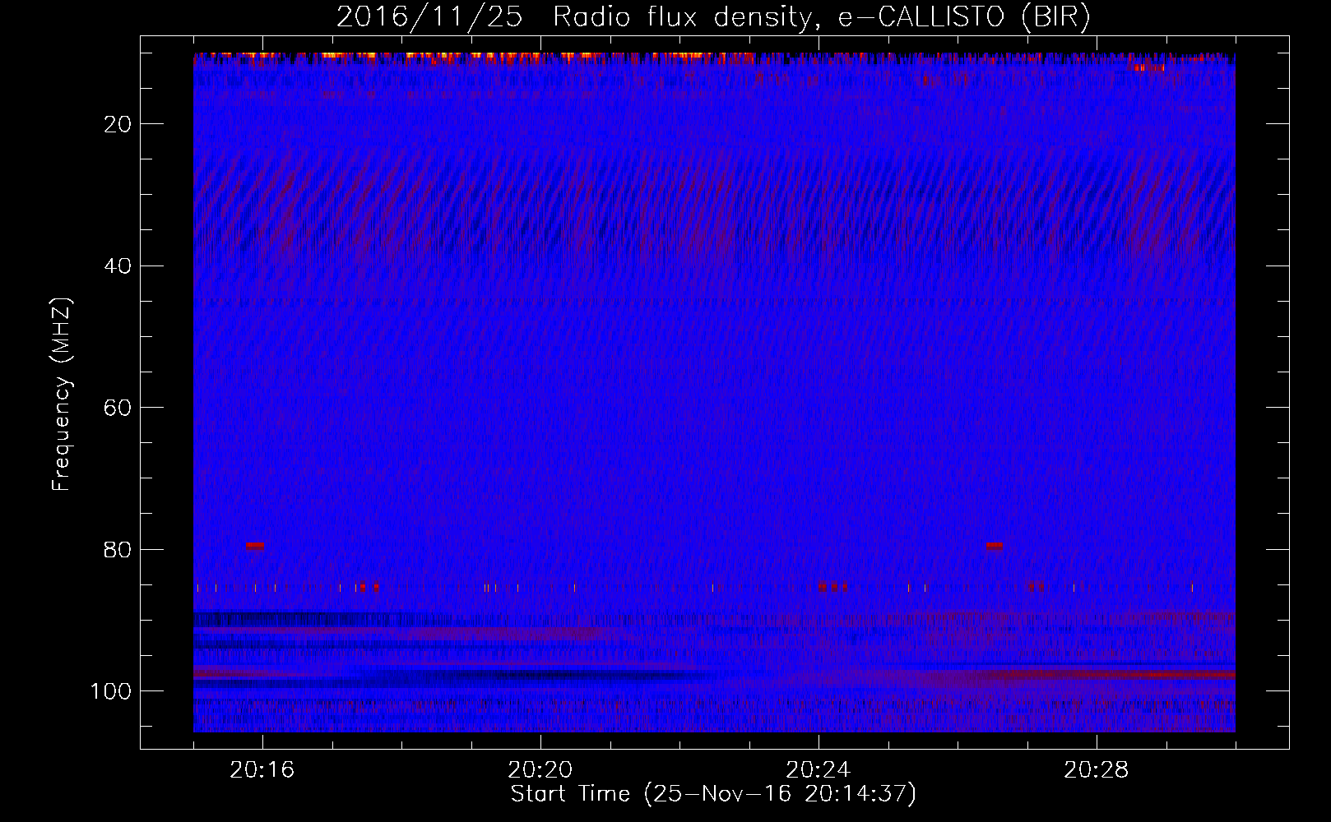
Task: Click the 100 MHz frequency tick label
Action: click(x=111, y=692)
